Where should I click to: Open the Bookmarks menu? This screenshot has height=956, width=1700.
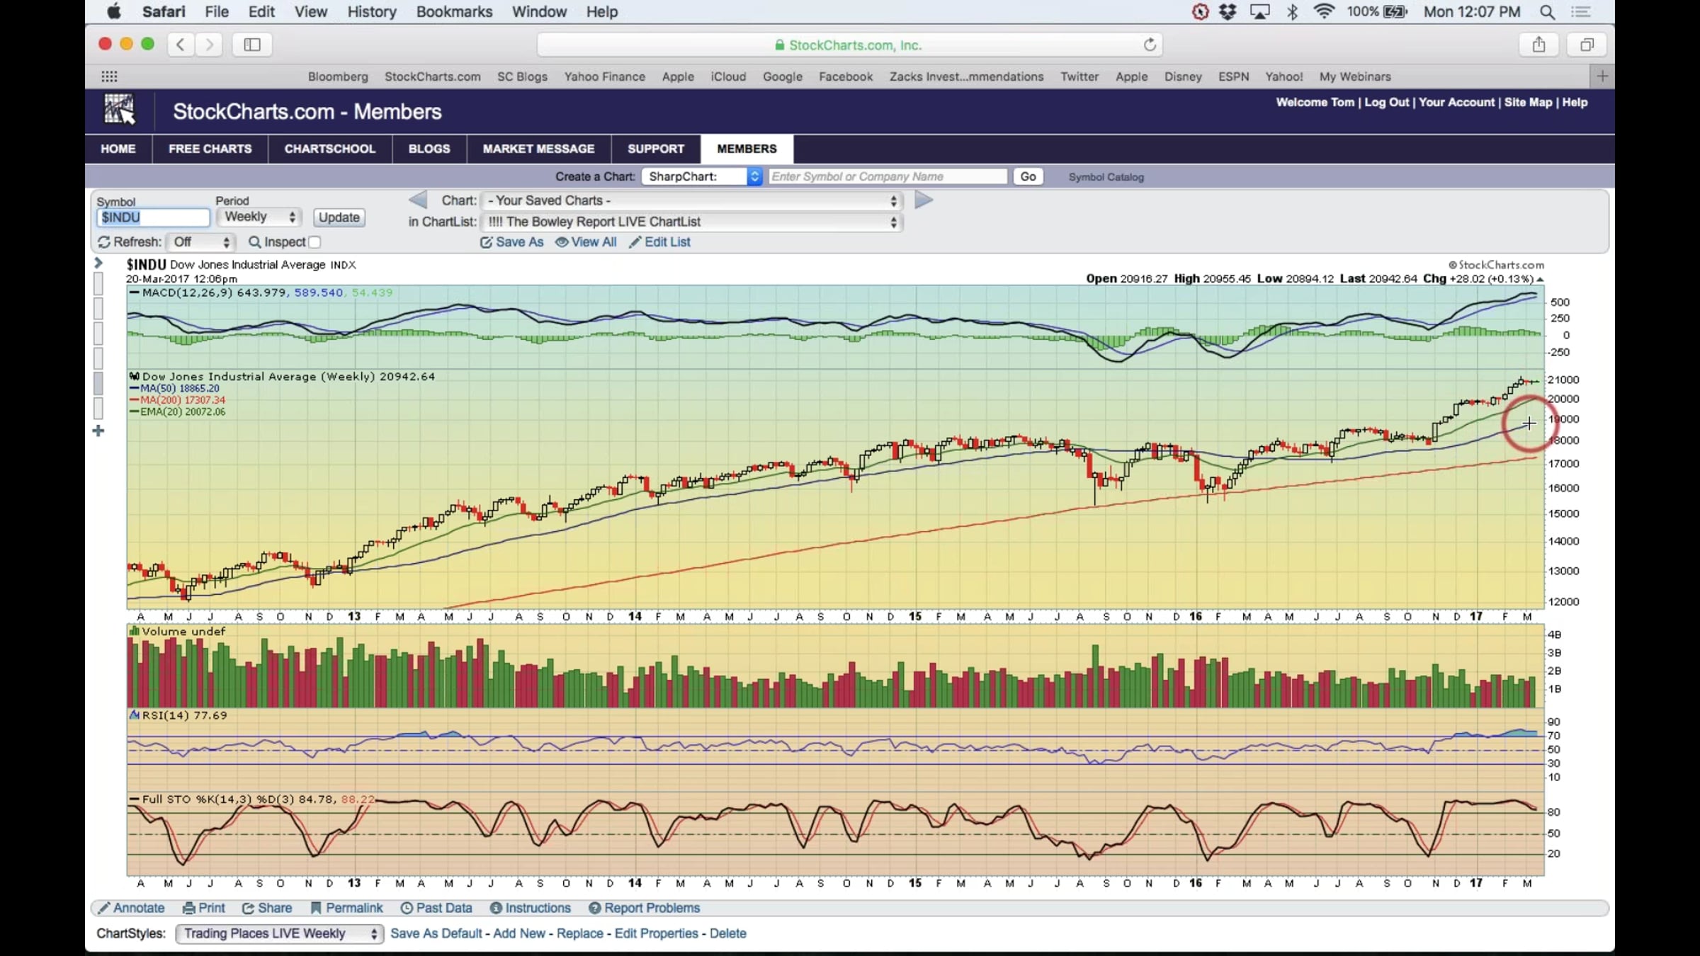(454, 11)
